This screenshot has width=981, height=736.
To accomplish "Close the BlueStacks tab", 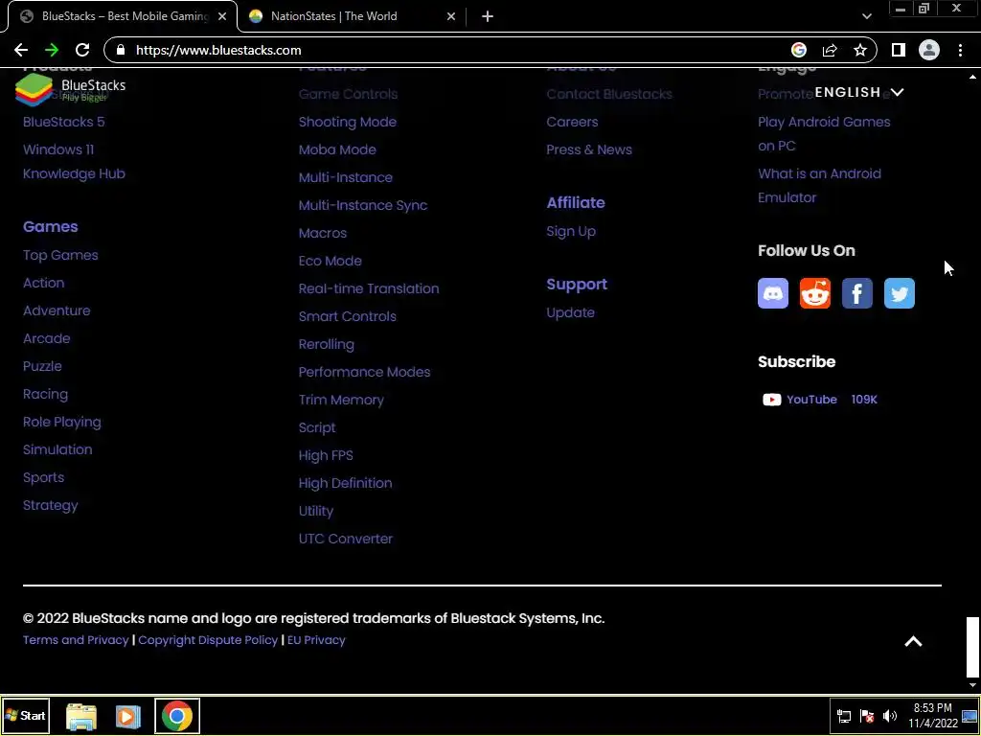I will [x=222, y=16].
